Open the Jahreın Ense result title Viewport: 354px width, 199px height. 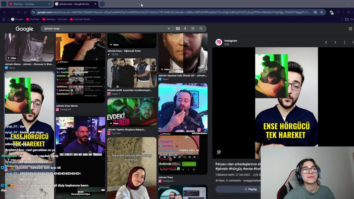pyautogui.click(x=166, y=177)
